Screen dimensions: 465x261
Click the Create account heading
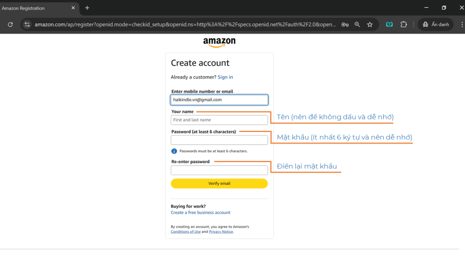tap(200, 63)
